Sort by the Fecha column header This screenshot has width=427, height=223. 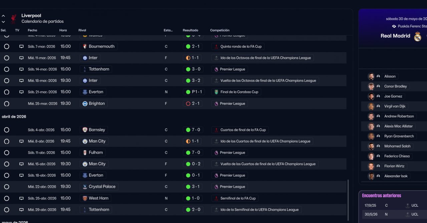[32, 30]
